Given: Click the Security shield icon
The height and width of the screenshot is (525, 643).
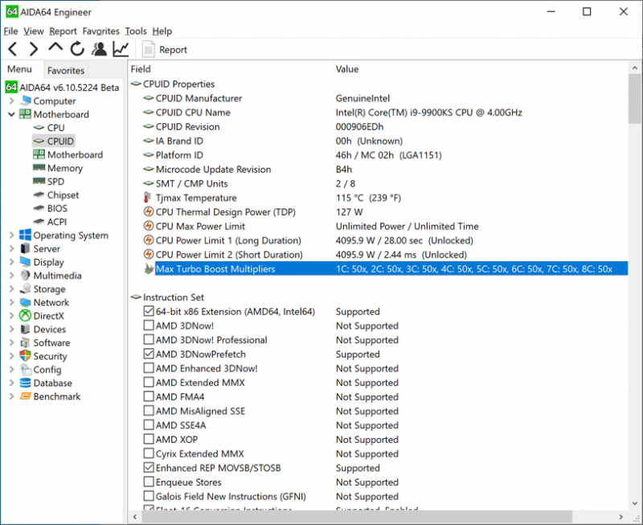Looking at the screenshot, I should pos(26,355).
